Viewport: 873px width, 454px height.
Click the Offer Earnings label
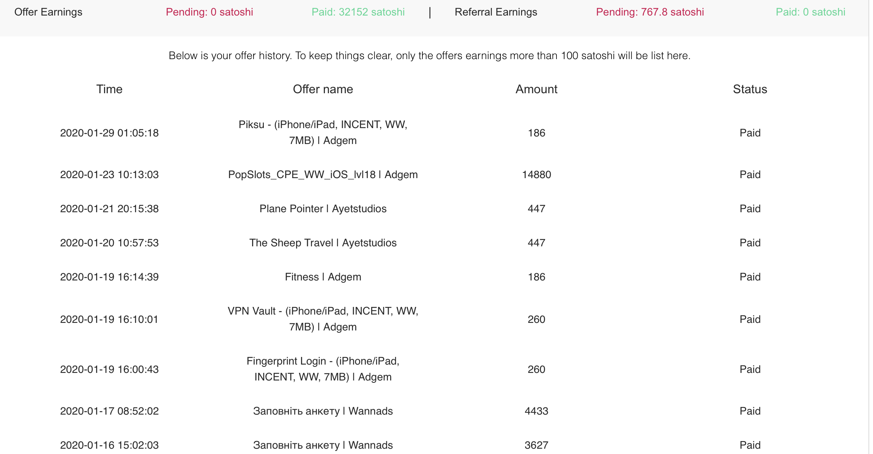(x=48, y=12)
